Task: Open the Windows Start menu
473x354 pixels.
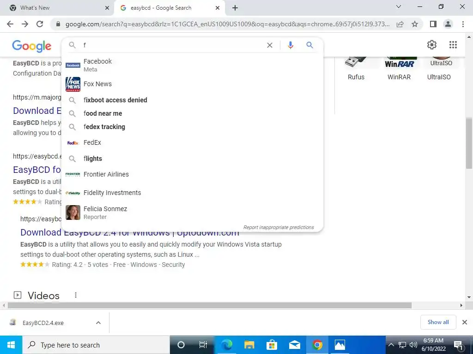Action: [11, 345]
